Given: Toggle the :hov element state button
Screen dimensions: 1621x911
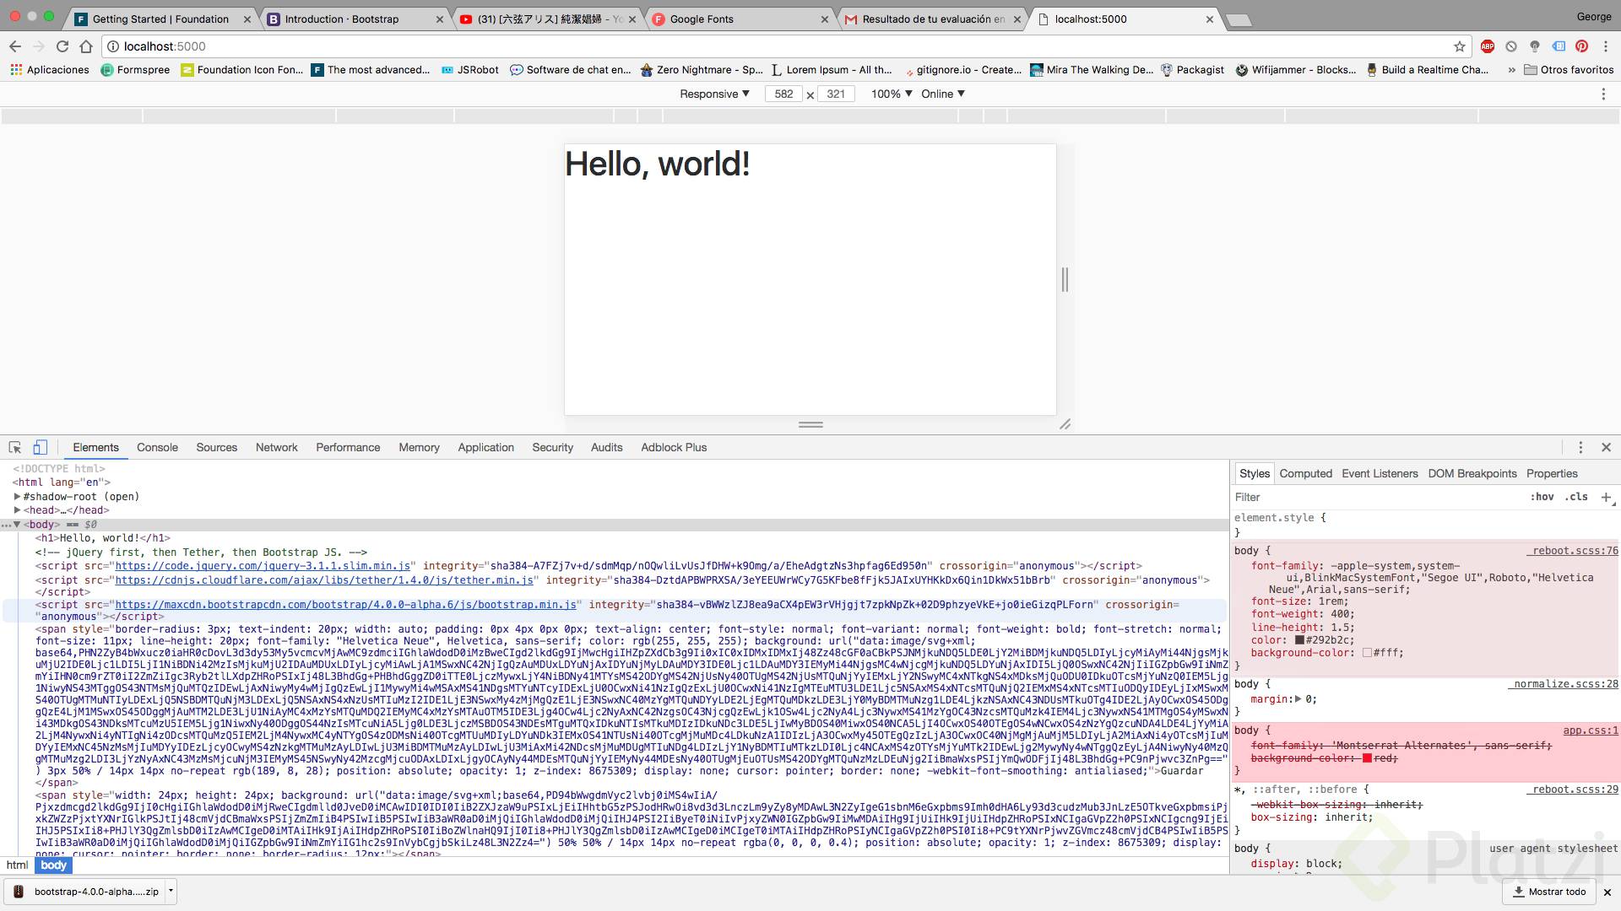Looking at the screenshot, I should [x=1542, y=497].
